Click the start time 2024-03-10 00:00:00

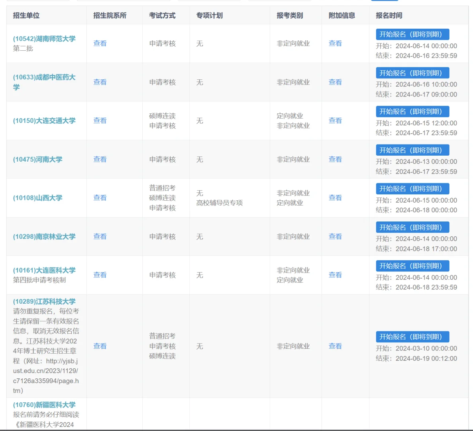[426, 348]
